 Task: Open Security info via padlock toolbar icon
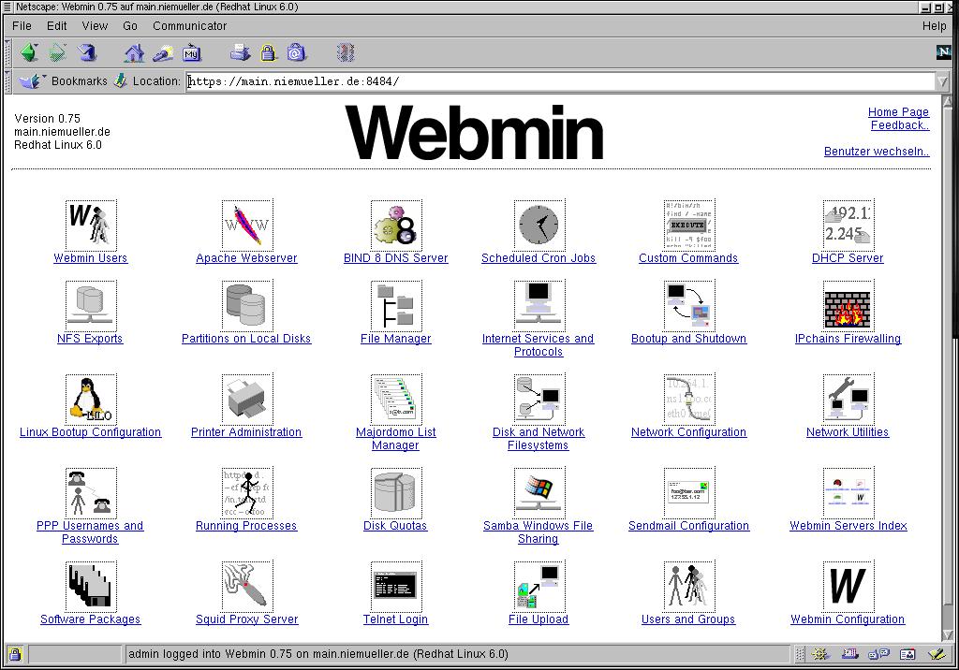click(x=269, y=52)
